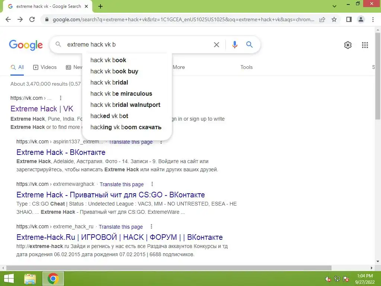This screenshot has height=286, width=381.
Task: Translate the aspirin1337 result page
Action: click(131, 142)
